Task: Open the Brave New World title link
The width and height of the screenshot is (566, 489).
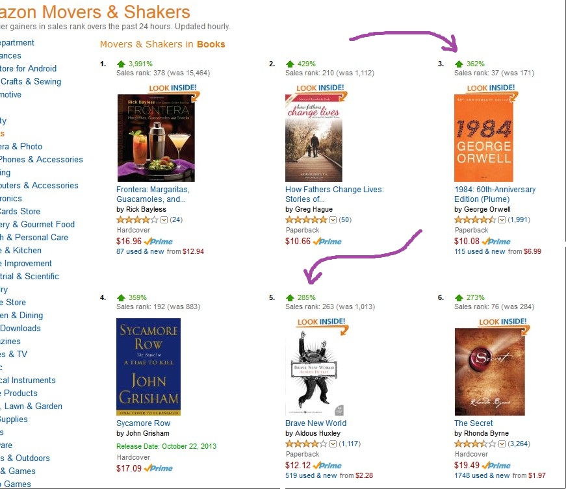Action: click(316, 423)
